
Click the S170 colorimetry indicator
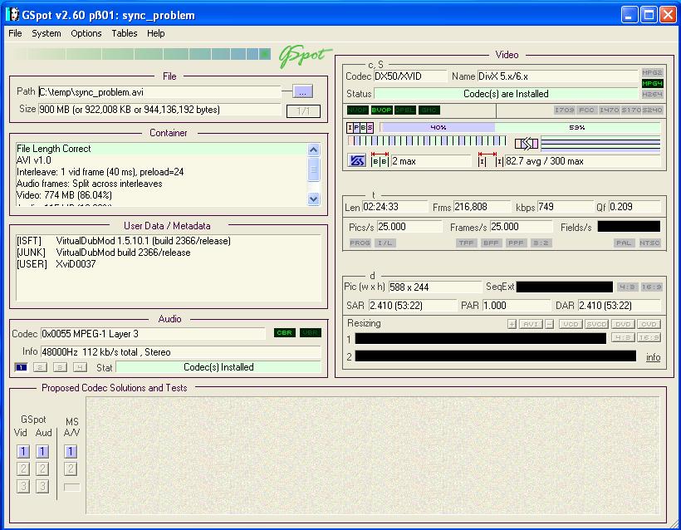(x=631, y=110)
